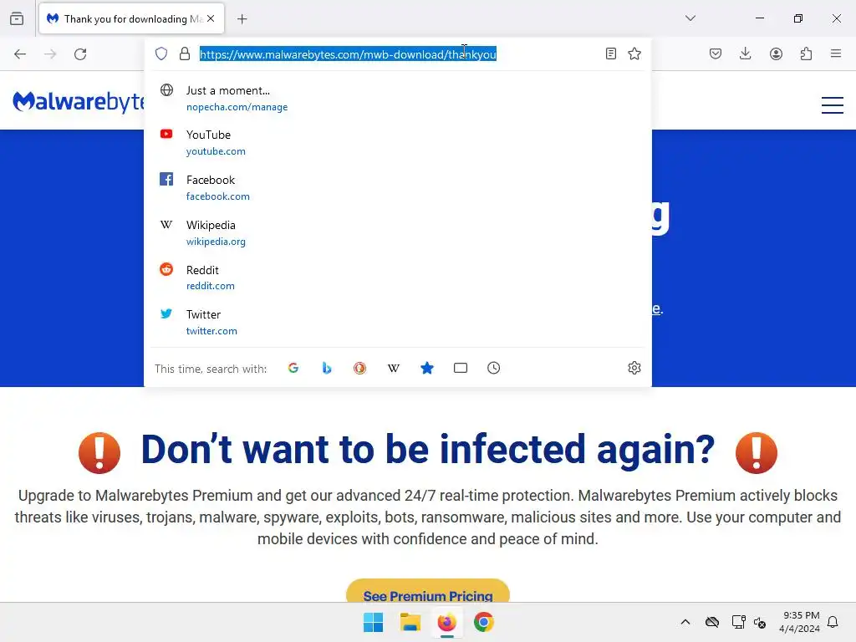Viewport: 856px width, 642px height.
Task: Choose the YouTube suggestion
Action: tap(398, 142)
